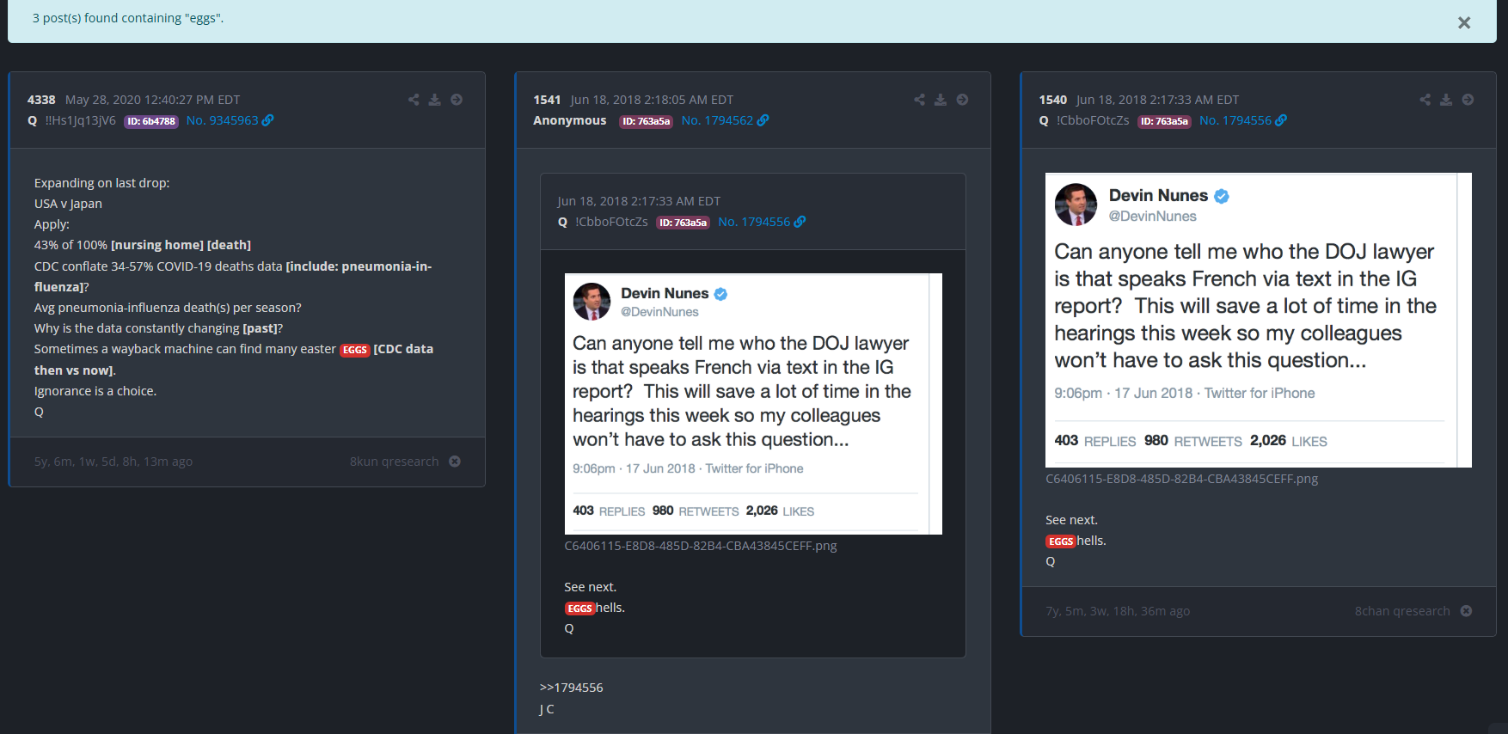
Task: Open the quoted tweet image in post 1541
Action: 752,403
